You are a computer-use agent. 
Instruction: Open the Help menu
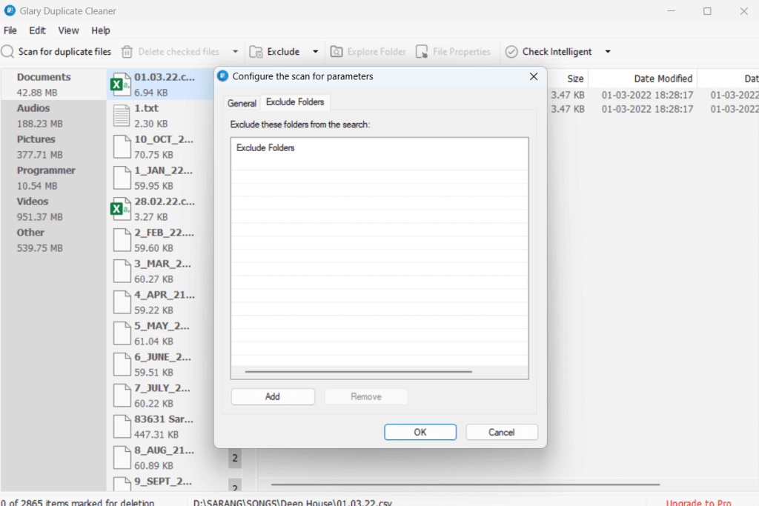click(101, 30)
